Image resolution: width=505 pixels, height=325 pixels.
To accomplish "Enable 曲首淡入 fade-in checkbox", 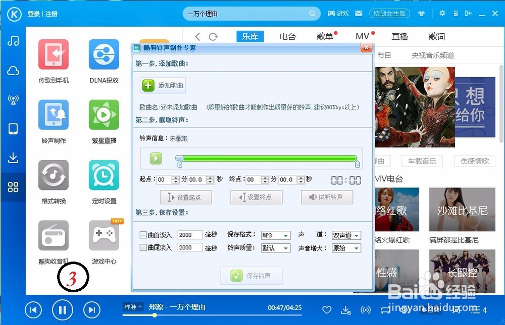I will point(143,235).
